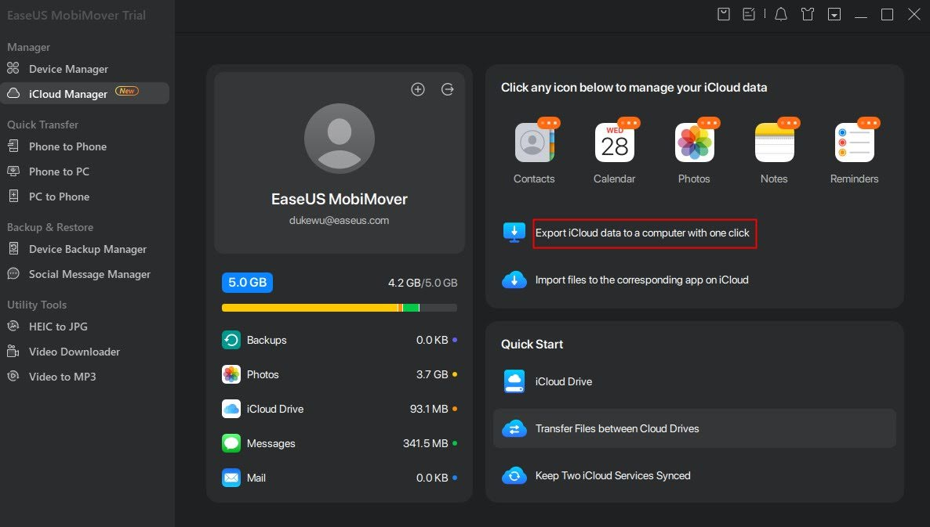
Task: Open the Contacts iCloud icon
Action: [534, 143]
